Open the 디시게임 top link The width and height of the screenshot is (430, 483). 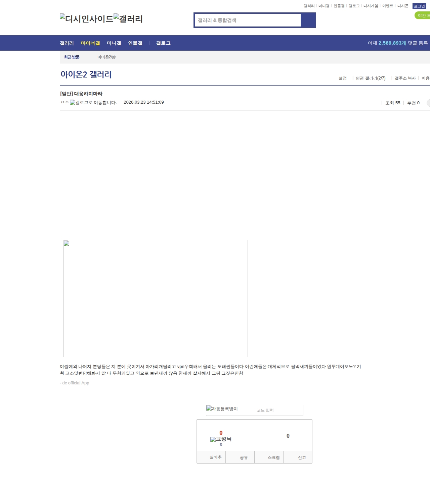pyautogui.click(x=371, y=6)
